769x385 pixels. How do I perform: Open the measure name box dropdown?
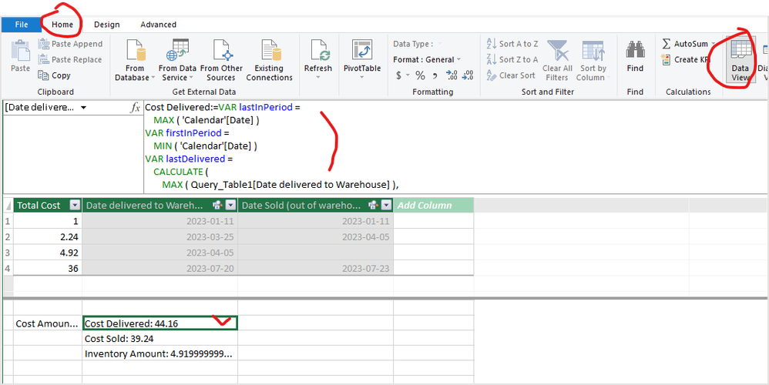tap(83, 107)
